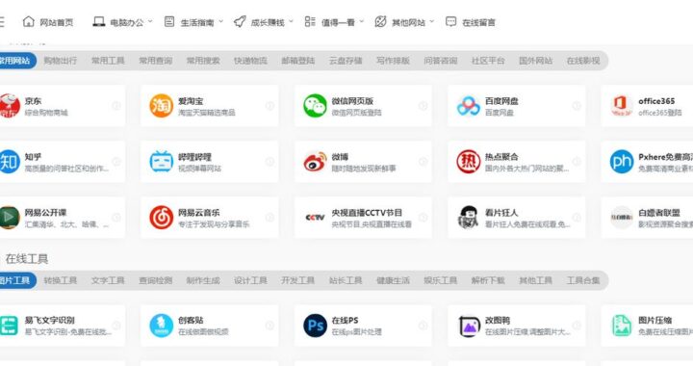Screen dimensions: 693x366
Task: Open the 设计工具 tab
Action: pyautogui.click(x=250, y=280)
